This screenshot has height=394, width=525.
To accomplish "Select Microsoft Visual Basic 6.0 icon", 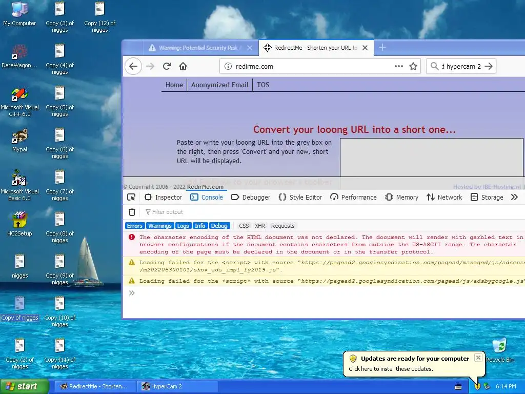I will click(x=19, y=186).
